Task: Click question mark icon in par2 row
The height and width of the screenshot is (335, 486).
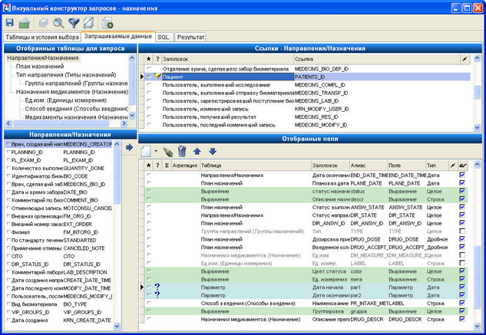Action: click(157, 294)
